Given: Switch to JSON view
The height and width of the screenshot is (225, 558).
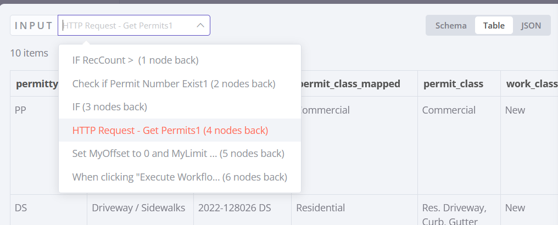Looking at the screenshot, I should (531, 25).
